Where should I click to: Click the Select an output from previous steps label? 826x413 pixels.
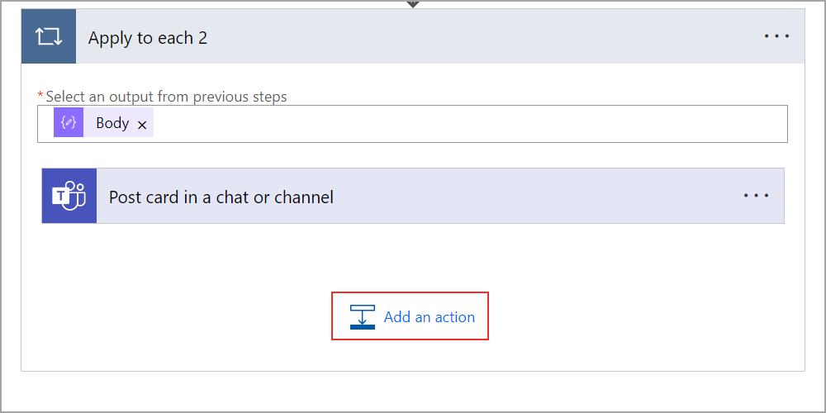167,97
